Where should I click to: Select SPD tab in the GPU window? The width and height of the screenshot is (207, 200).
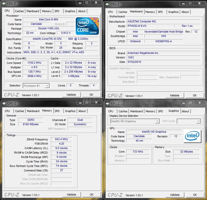(x=160, y=111)
